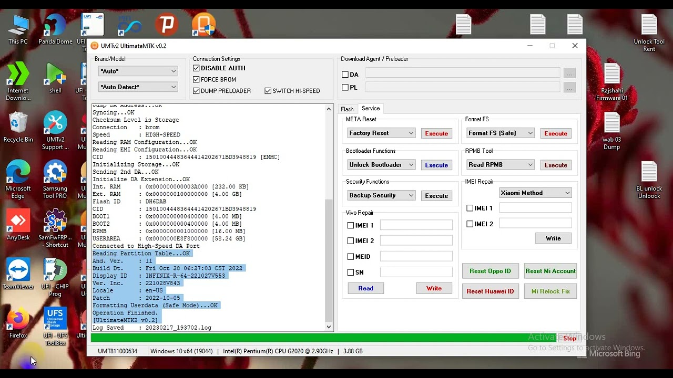This screenshot has width=673, height=378.
Task: Click the Reset Huawei ID button
Action: tap(490, 291)
